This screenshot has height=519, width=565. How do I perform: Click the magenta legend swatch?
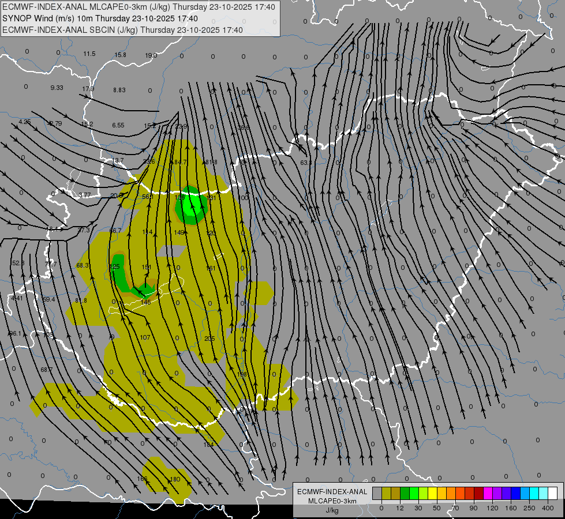point(488,493)
